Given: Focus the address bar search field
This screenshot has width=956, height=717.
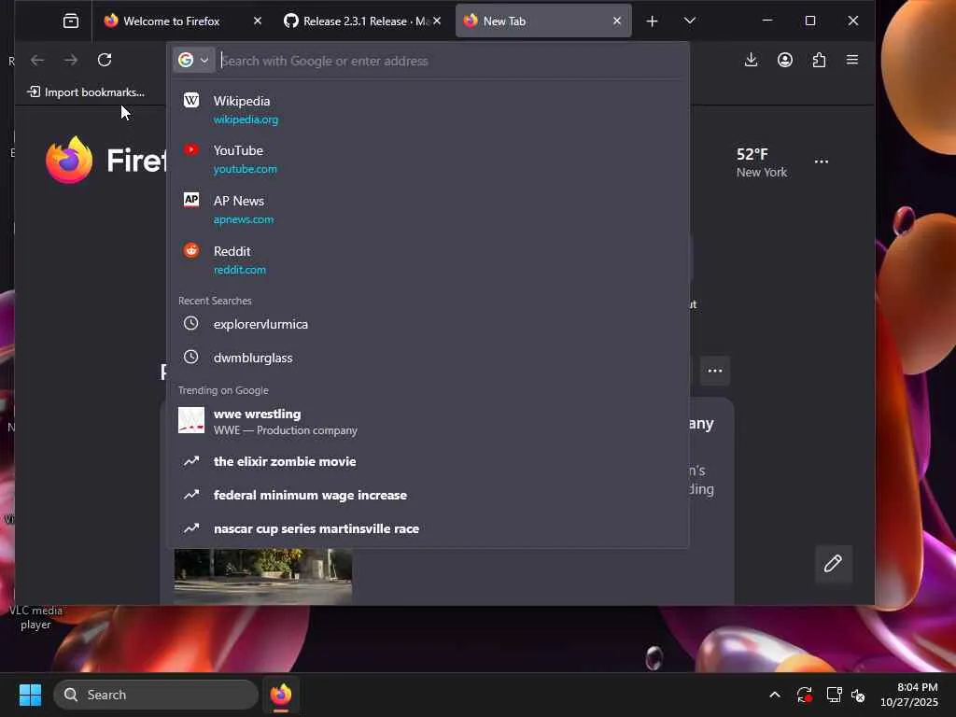Looking at the screenshot, I should click(x=451, y=61).
